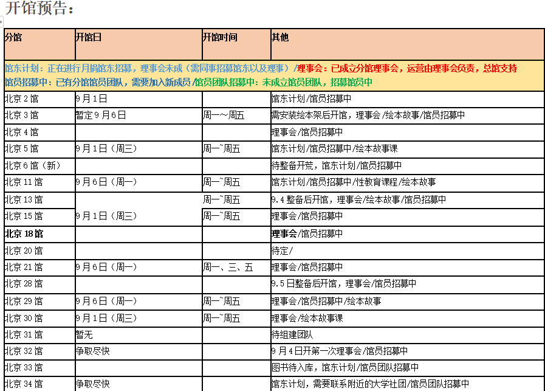The height and width of the screenshot is (391, 545).
Task: Select the 北京2馆 cell
Action: click(x=39, y=99)
